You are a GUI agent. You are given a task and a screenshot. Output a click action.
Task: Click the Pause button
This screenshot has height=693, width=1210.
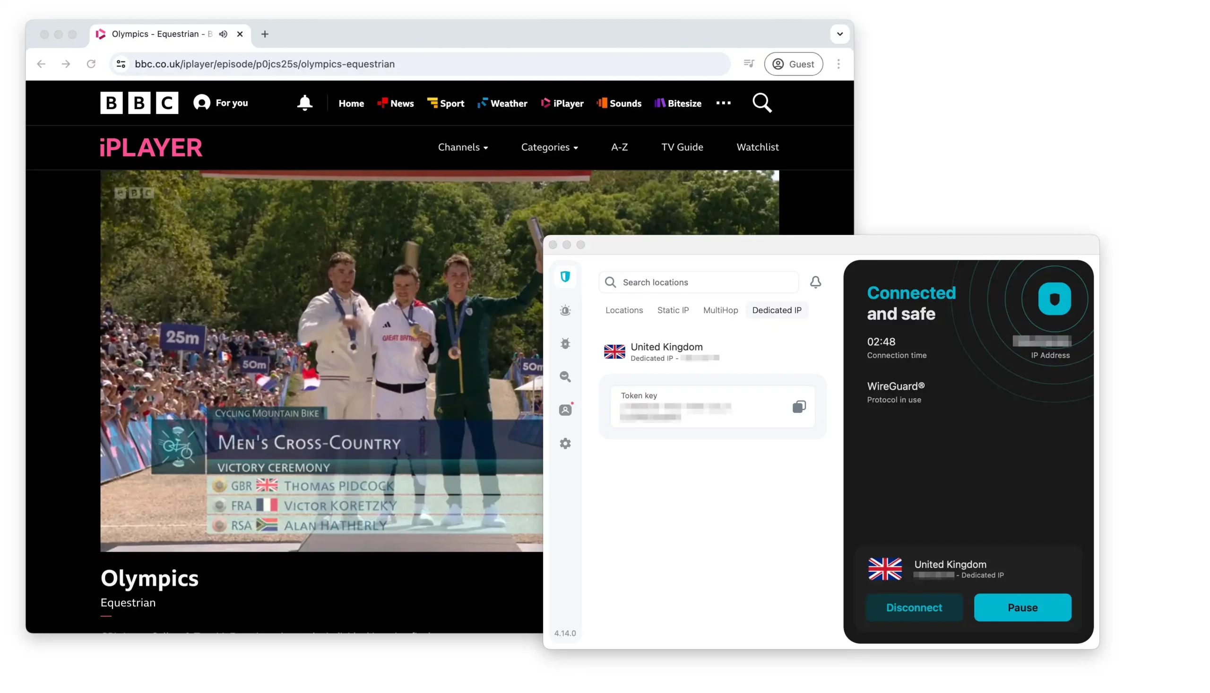(1022, 607)
